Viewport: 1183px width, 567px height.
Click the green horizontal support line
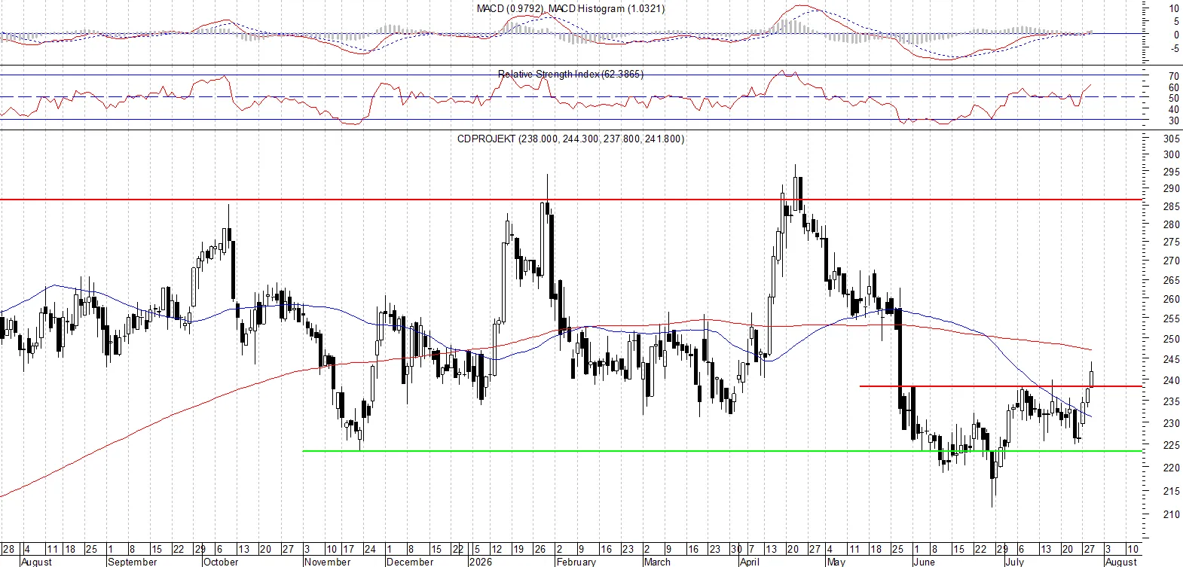(722, 451)
